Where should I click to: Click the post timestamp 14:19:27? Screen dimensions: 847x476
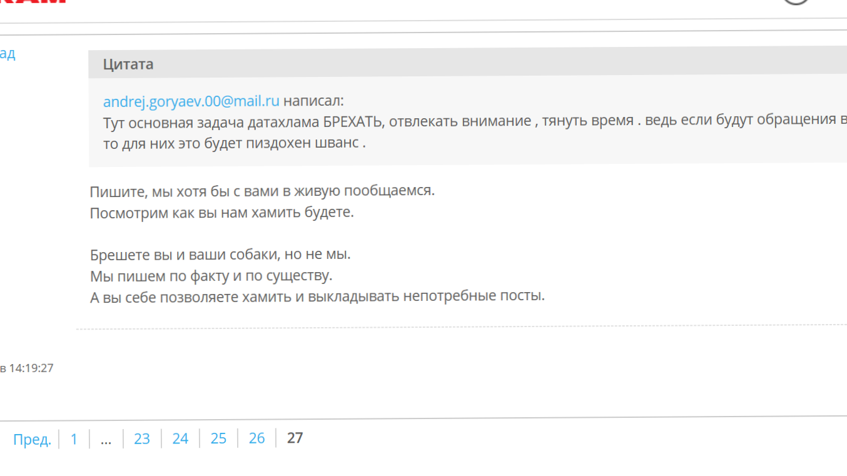click(31, 368)
